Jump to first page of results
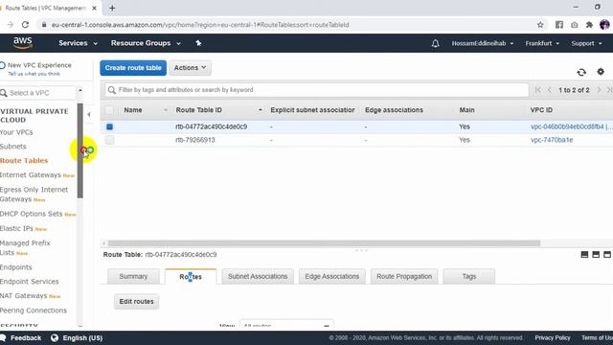613x345 pixels. (x=538, y=90)
